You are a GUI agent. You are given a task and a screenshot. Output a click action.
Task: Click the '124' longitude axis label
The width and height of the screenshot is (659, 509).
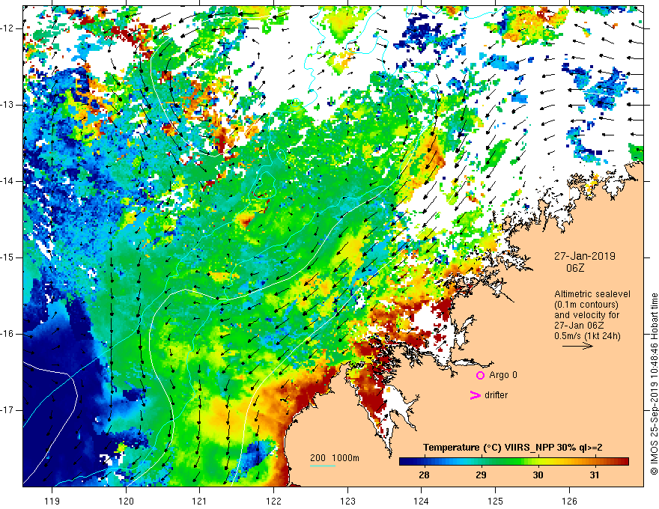pyautogui.click(x=422, y=501)
